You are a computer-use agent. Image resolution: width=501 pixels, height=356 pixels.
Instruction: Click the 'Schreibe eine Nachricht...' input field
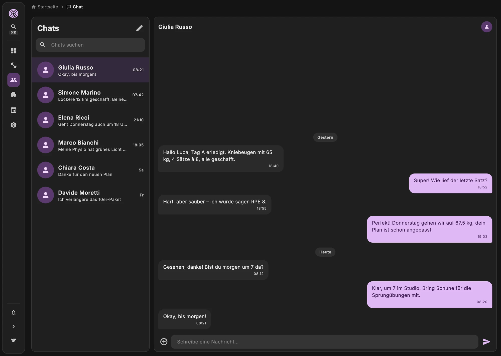click(x=324, y=342)
